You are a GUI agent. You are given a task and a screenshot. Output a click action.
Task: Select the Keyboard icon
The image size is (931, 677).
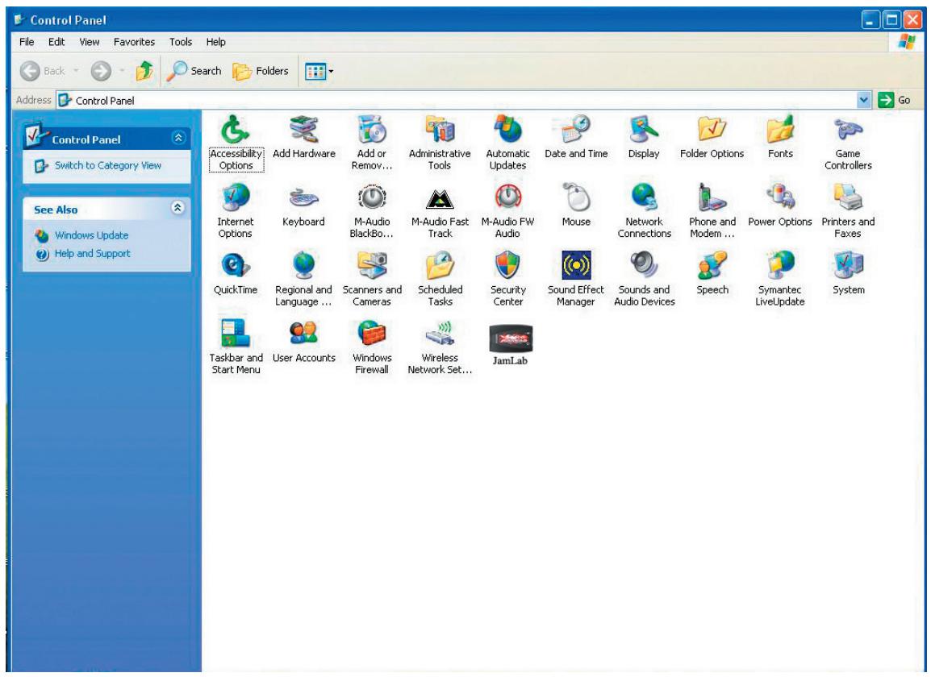[304, 197]
